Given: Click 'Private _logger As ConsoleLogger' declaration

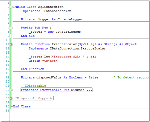Looking at the screenshot, I should (52, 19).
